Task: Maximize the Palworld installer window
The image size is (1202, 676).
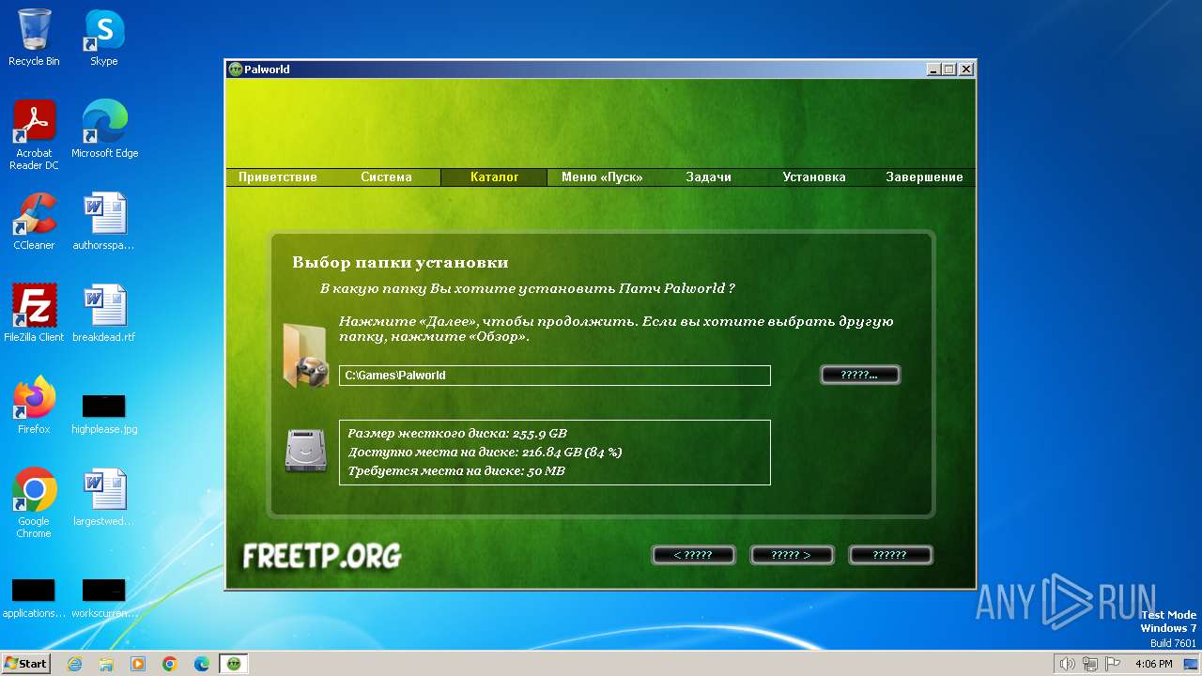Action: pos(949,69)
